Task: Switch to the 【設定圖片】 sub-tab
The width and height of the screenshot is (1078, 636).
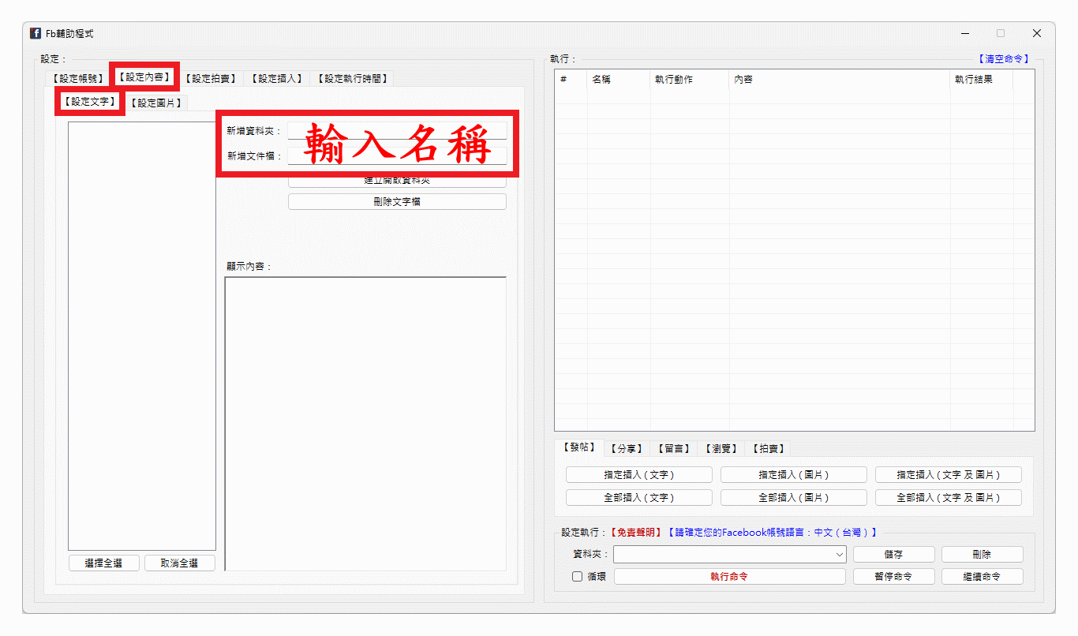Action: [x=155, y=103]
